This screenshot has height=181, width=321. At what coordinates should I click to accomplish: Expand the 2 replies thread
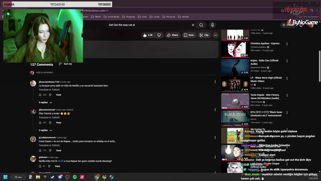(45, 130)
